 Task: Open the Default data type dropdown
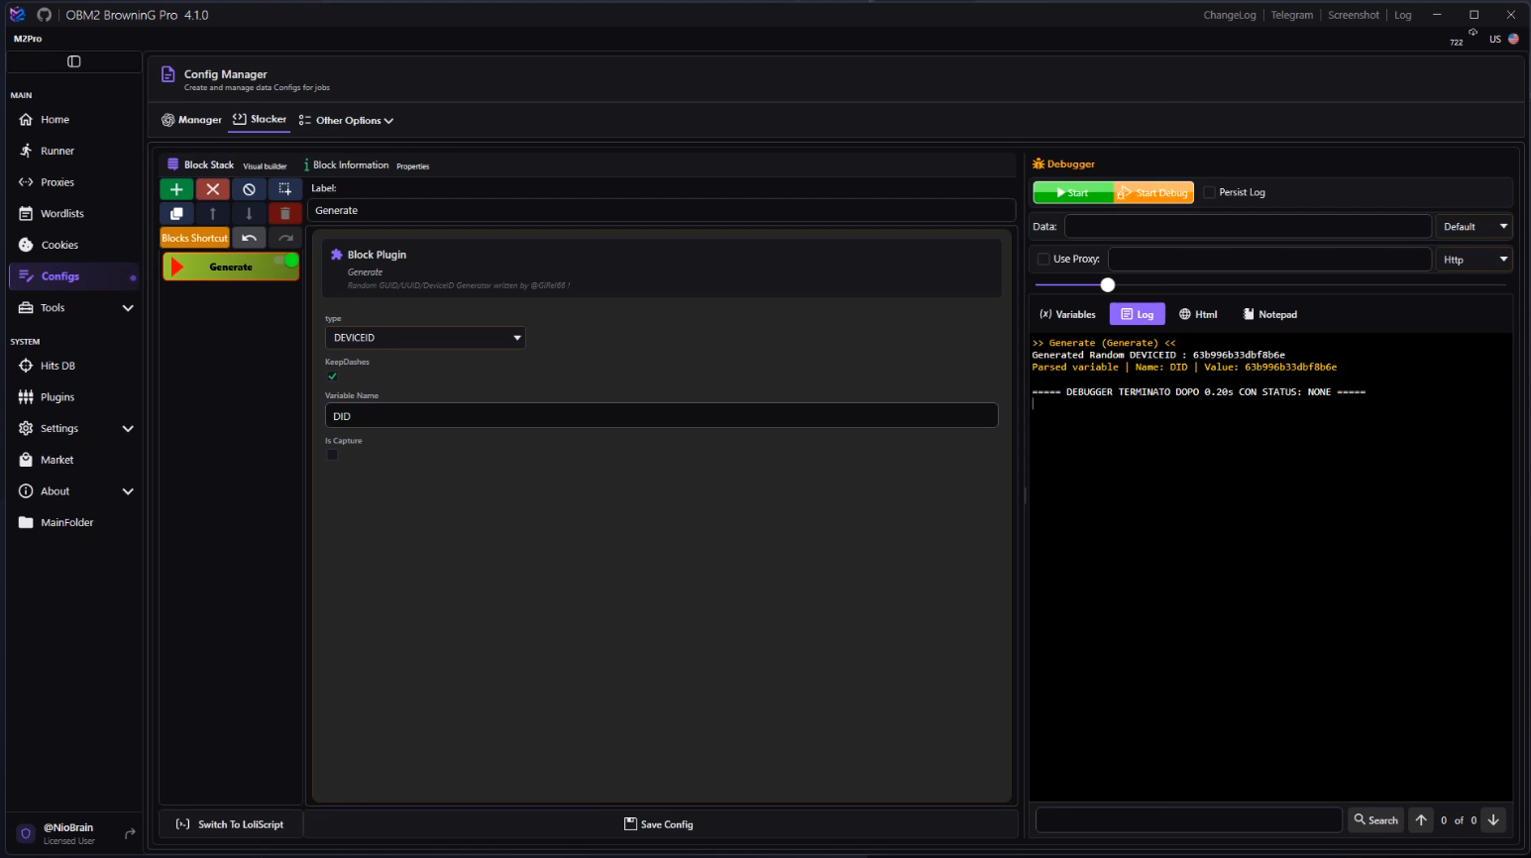pos(1474,227)
